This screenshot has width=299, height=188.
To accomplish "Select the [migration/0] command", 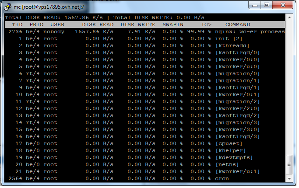I will 237,74.
